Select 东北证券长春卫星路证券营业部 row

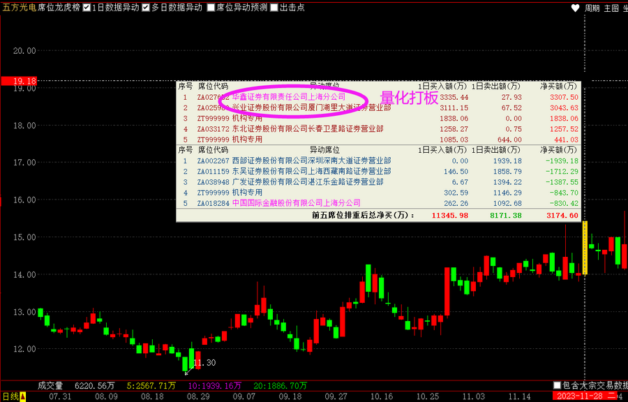pyautogui.click(x=378, y=129)
